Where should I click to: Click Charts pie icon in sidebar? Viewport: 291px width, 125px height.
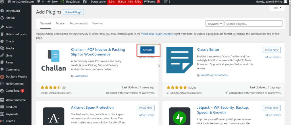[2, 41]
